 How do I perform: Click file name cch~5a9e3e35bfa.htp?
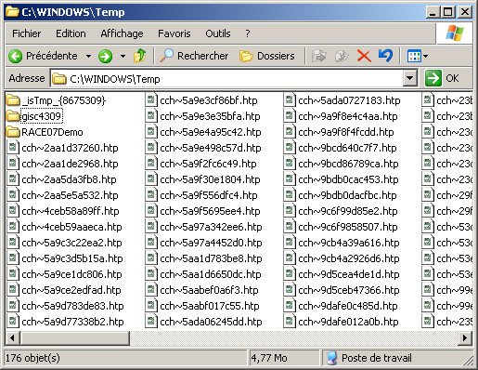210,116
